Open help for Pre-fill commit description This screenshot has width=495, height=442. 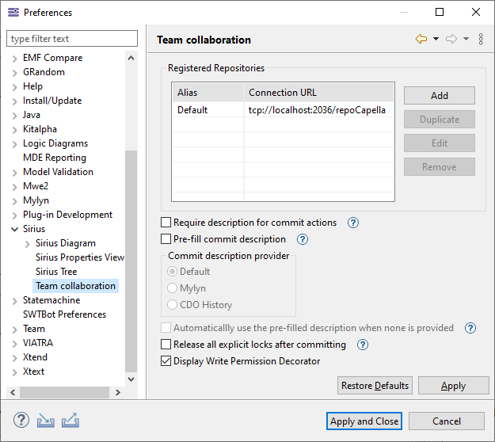[302, 239]
